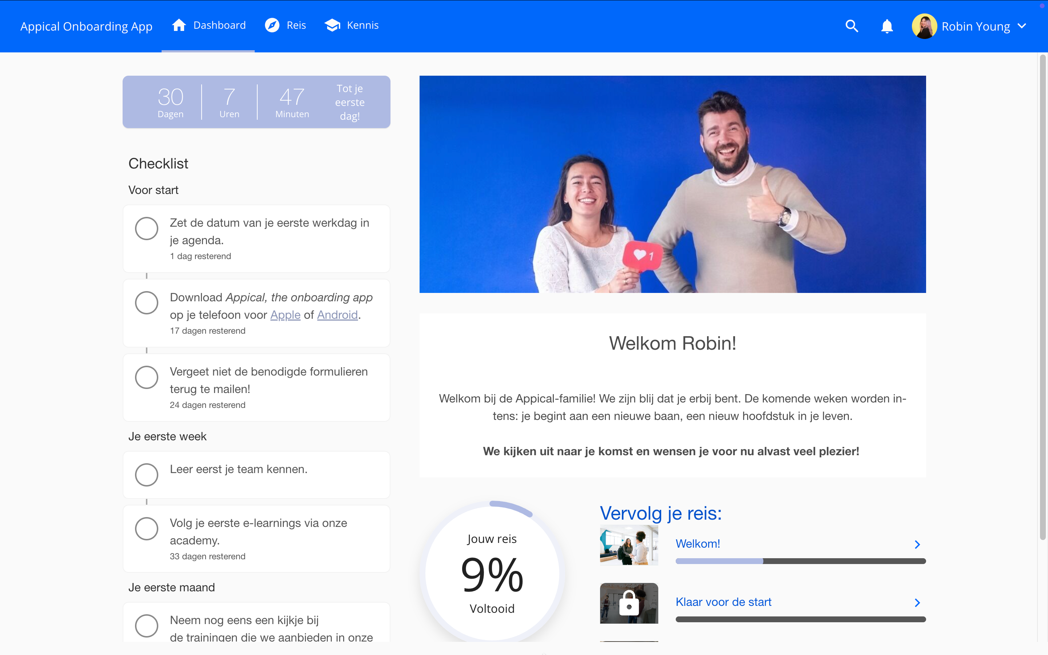Click the Reis compass icon
The image size is (1048, 655).
pyautogui.click(x=272, y=25)
